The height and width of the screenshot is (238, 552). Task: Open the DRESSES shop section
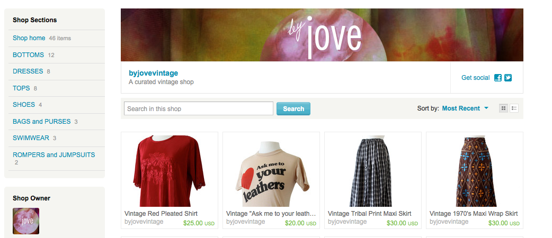click(28, 71)
